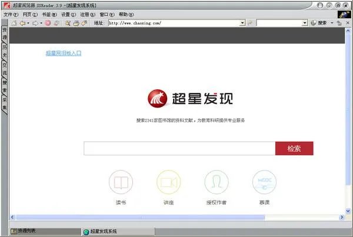Screen dimensions: 353x237
Task: Click the leftmost round title bar button
Action: [x=320, y=5]
